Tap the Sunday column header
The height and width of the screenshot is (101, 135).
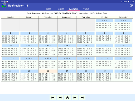(x=11, y=17)
